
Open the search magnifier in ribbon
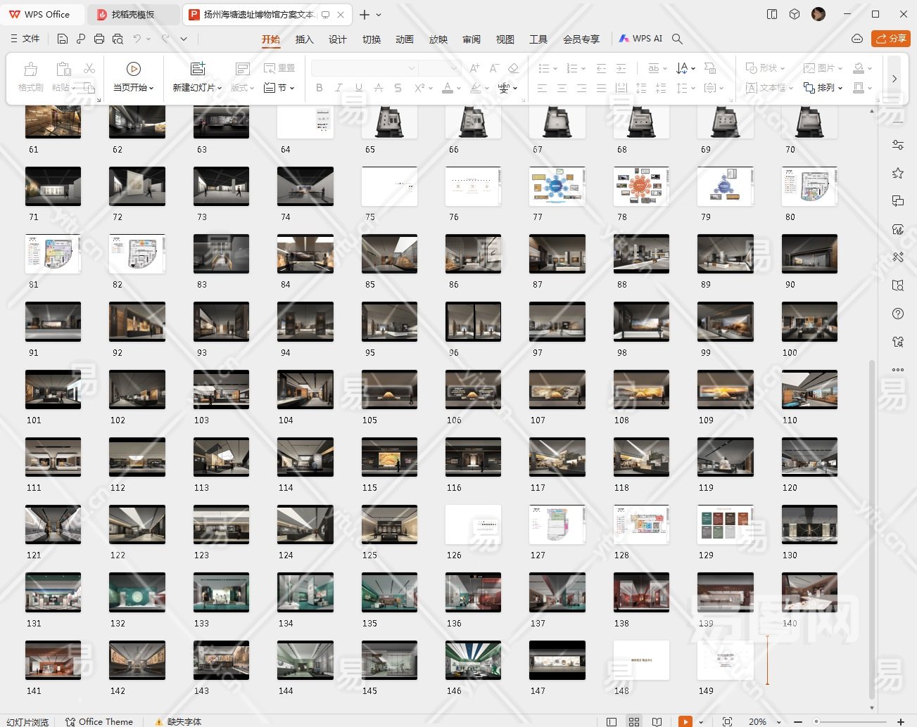(677, 39)
